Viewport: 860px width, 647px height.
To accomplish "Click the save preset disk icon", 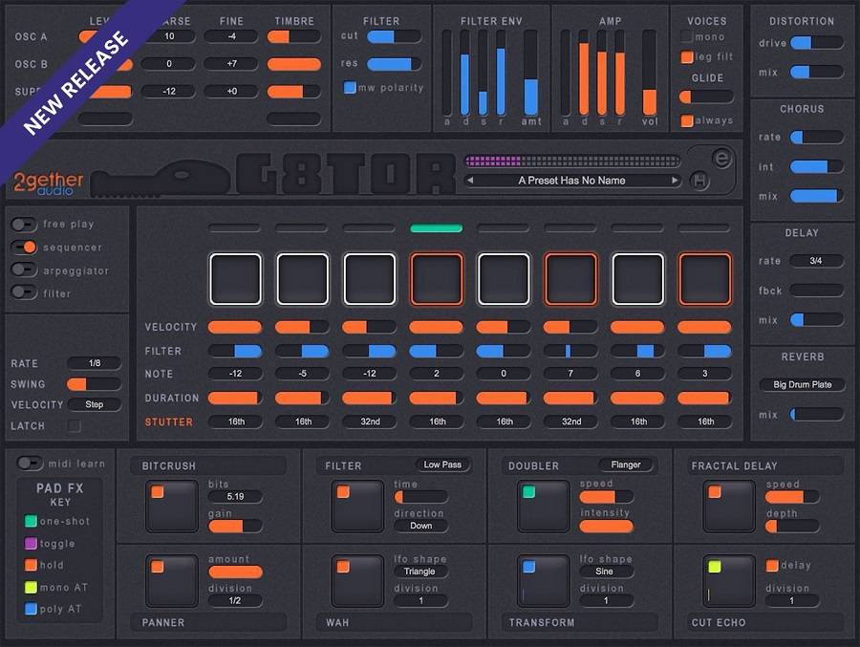I will point(700,181).
